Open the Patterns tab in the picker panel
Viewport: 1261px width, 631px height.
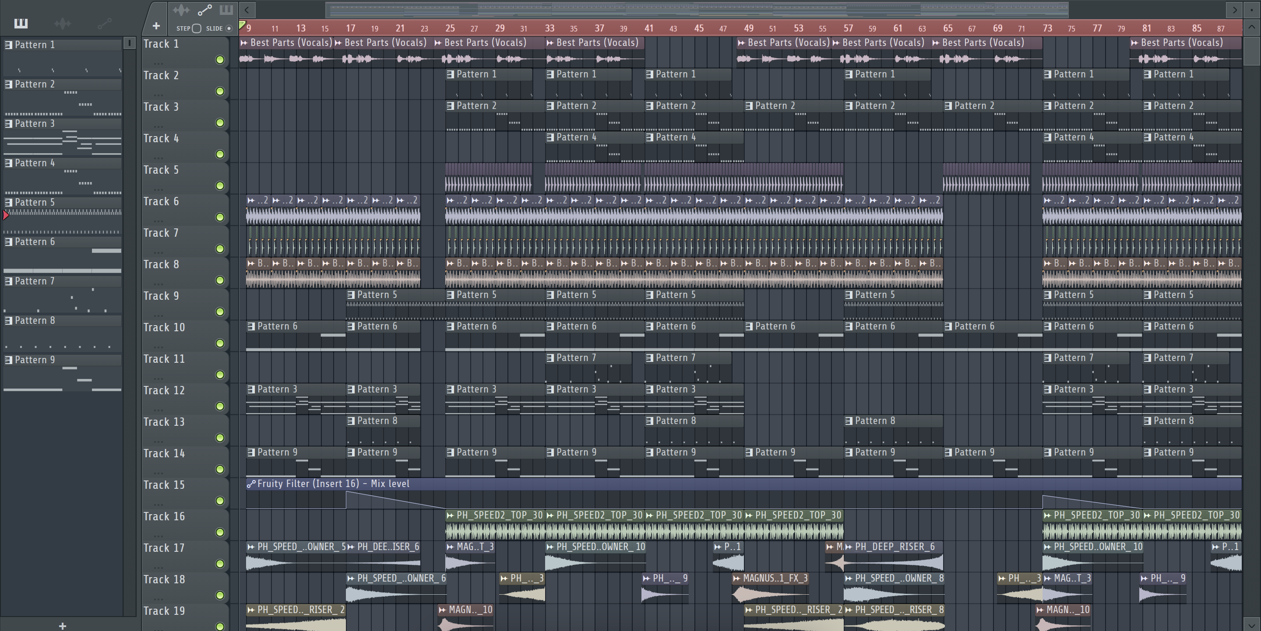pos(21,23)
